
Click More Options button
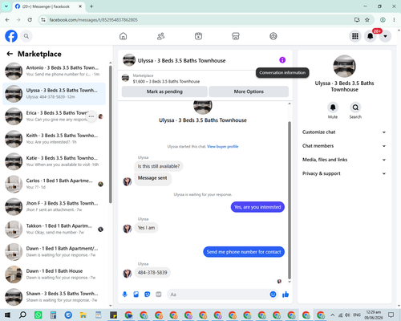[249, 91]
